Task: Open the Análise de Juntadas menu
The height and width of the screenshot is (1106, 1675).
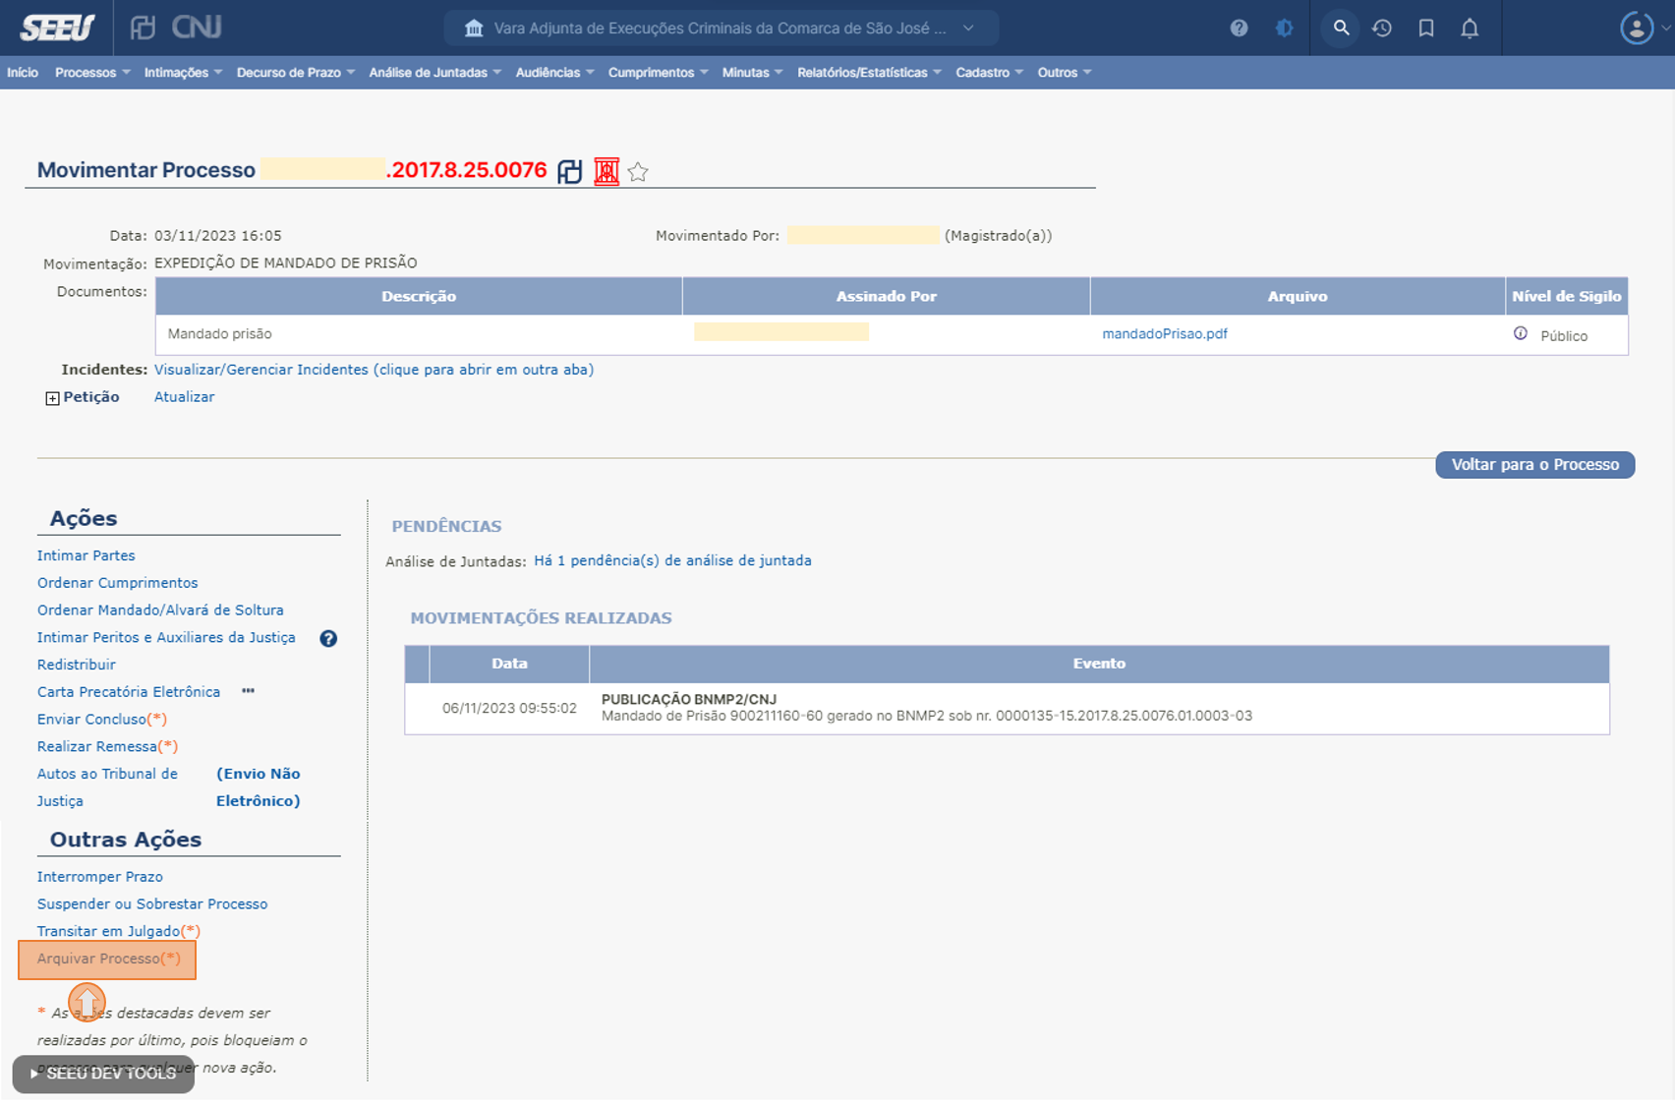Action: click(435, 73)
